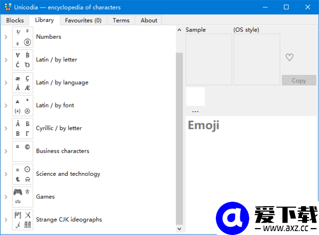Collapse sample panel with up chevron

click(179, 30)
